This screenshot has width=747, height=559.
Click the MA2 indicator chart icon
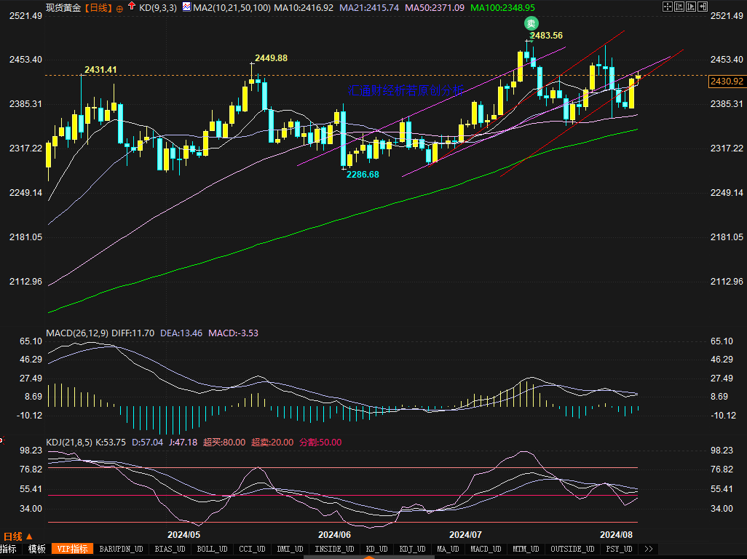[x=186, y=7]
